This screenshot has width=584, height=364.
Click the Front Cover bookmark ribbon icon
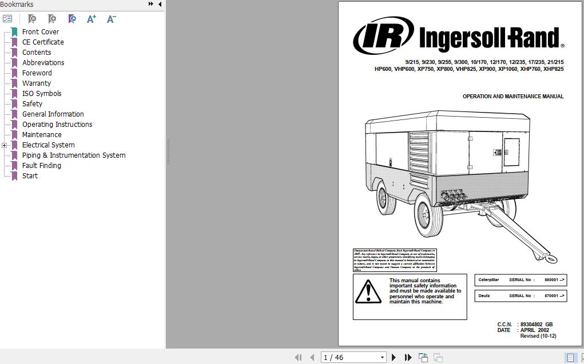tap(14, 31)
